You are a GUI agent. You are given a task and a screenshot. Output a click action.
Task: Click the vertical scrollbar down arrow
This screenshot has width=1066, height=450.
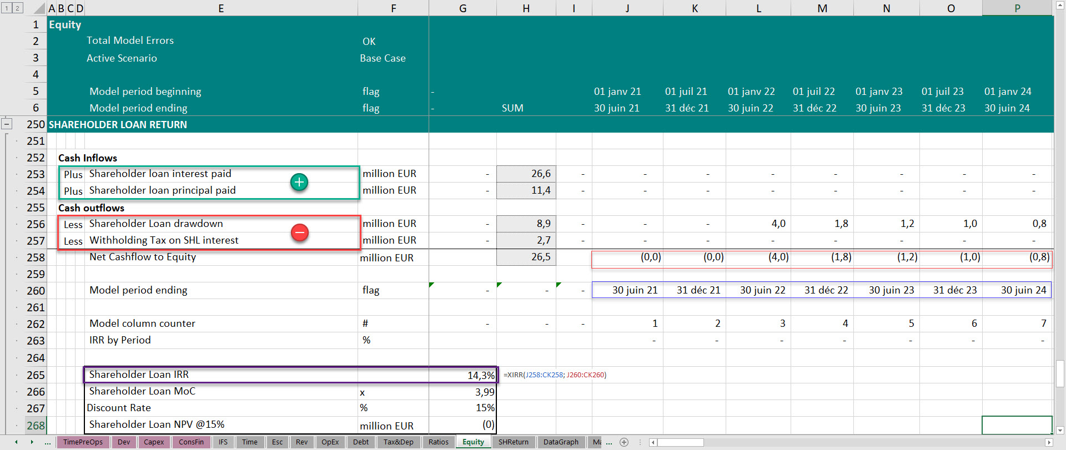[x=1060, y=430]
